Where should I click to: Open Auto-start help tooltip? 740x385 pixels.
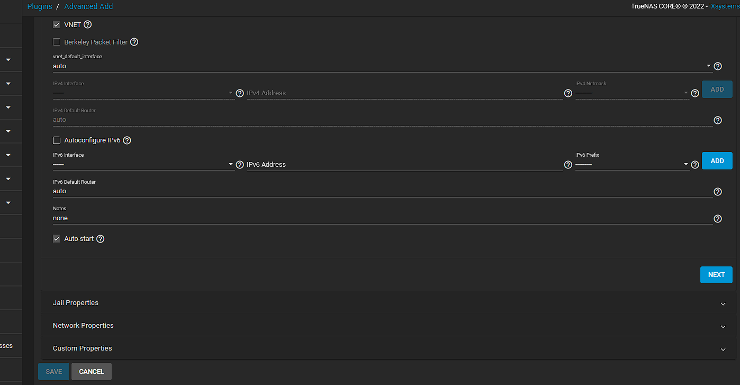click(100, 239)
